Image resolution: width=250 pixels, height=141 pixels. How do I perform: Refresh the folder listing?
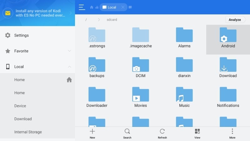click(162, 134)
